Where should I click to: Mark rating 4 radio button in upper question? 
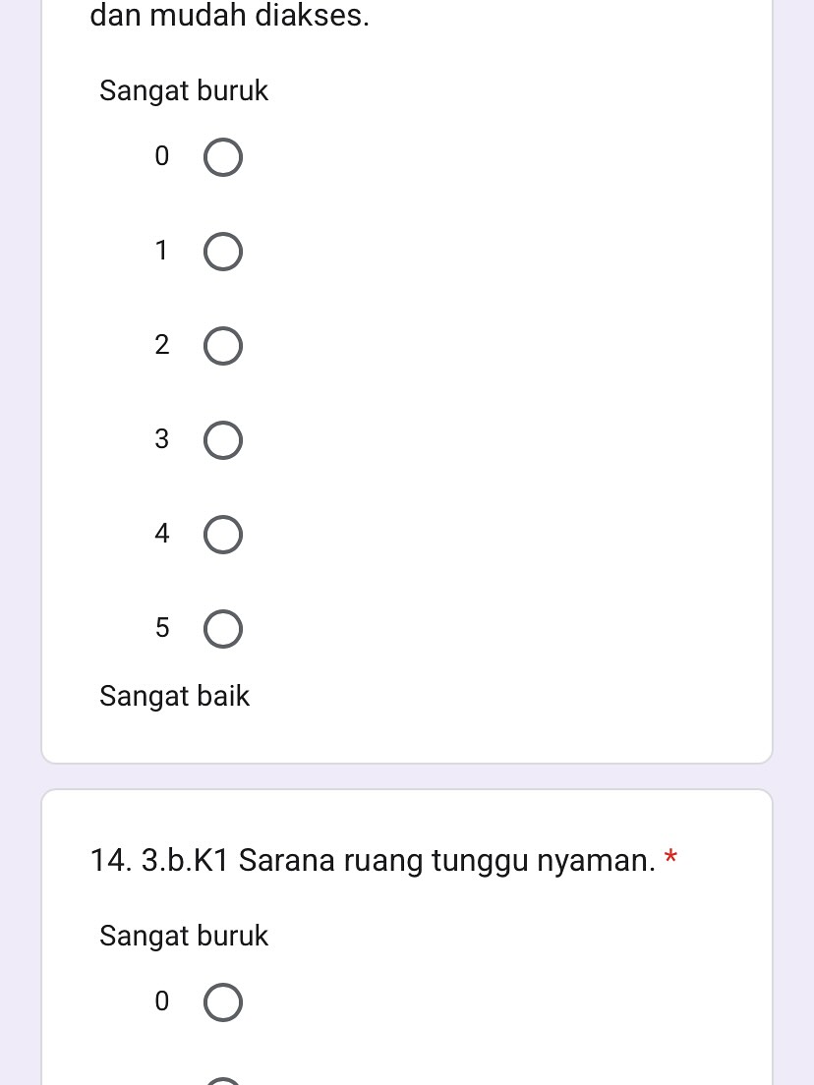tap(223, 536)
